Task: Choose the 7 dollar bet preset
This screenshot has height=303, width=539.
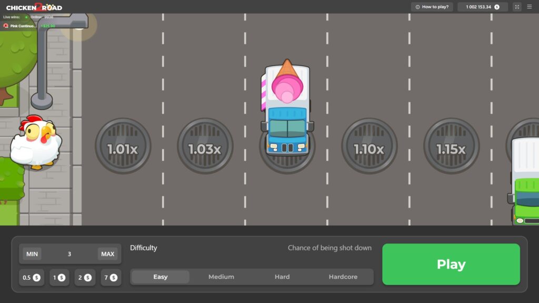Action: (x=109, y=277)
